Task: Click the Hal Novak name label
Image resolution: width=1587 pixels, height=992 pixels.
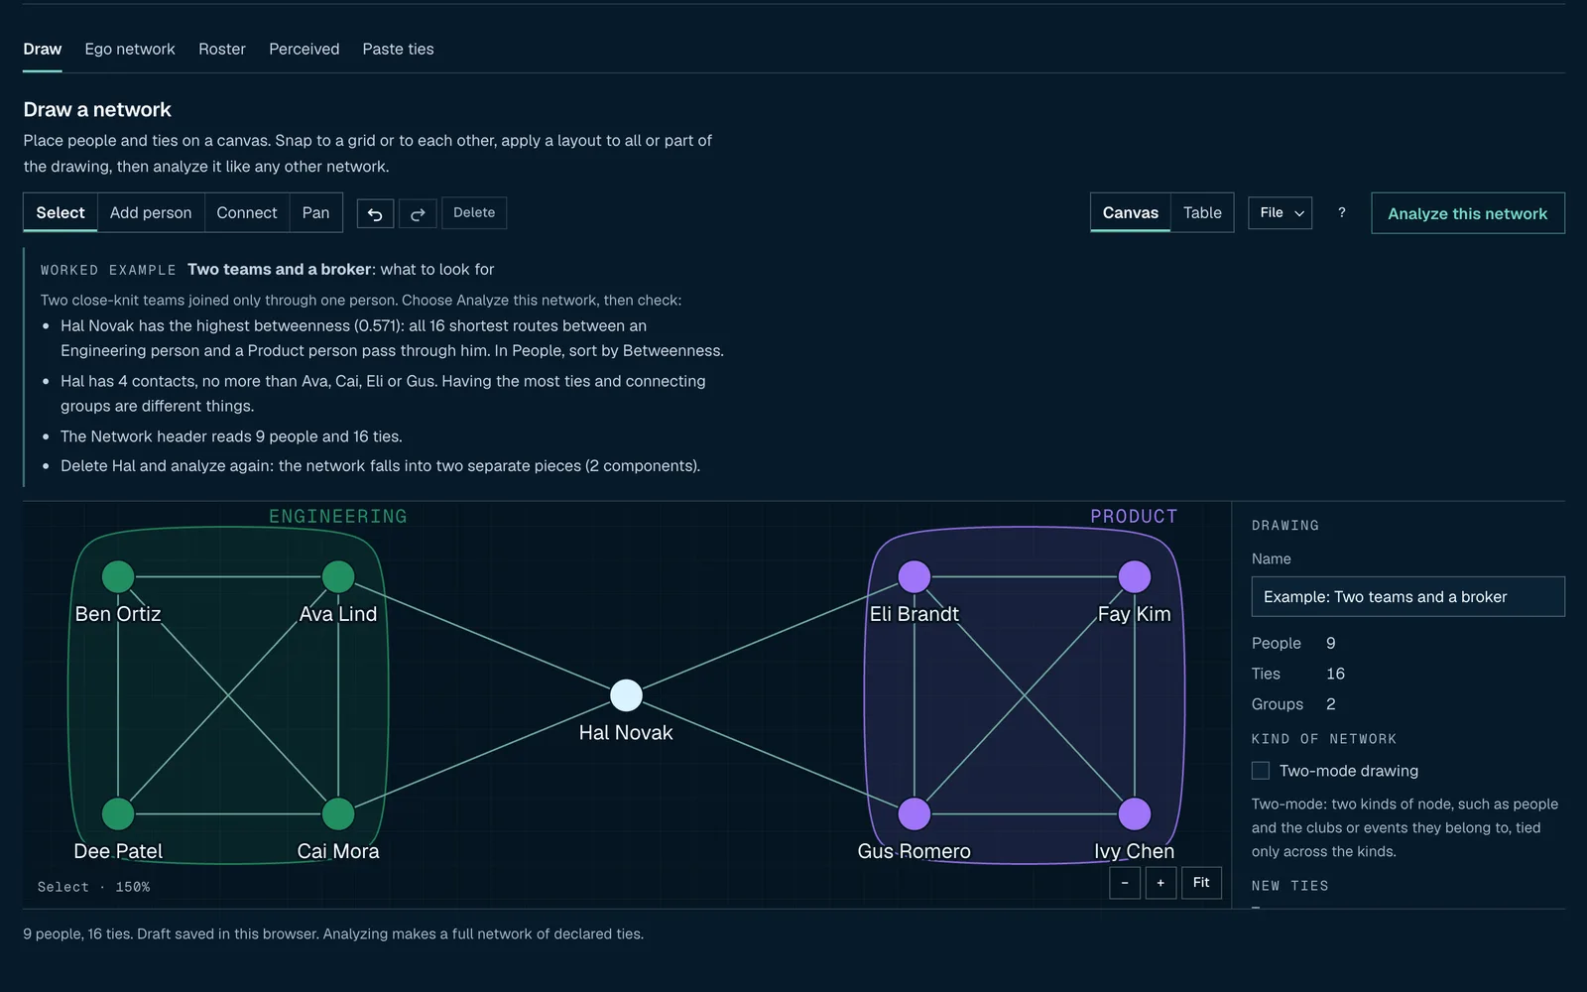Action: pos(626,732)
